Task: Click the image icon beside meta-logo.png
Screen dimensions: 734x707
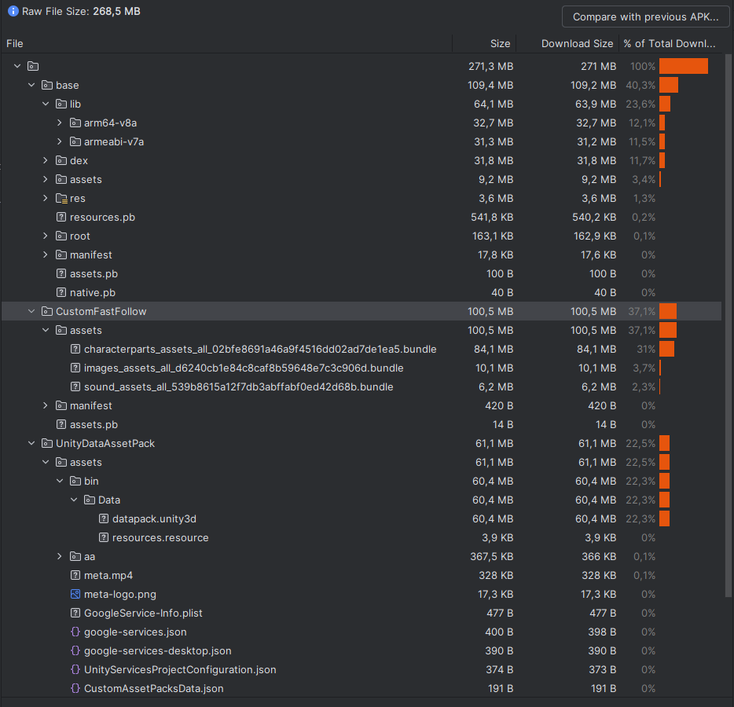Action: (x=74, y=594)
